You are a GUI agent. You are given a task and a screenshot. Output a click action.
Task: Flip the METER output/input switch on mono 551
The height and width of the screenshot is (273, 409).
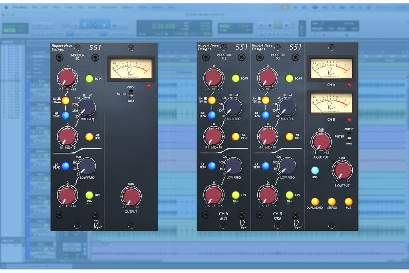(131, 94)
